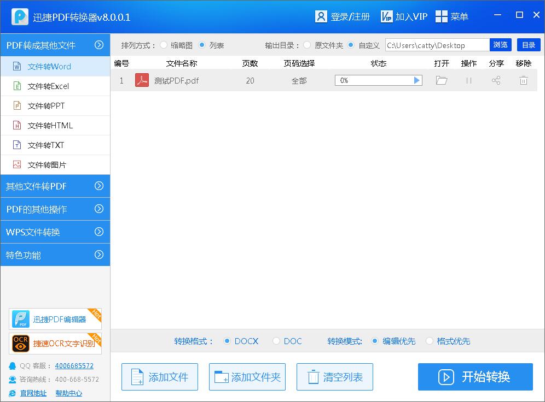Click the picture icon beside 文件转图片

(x=17, y=164)
